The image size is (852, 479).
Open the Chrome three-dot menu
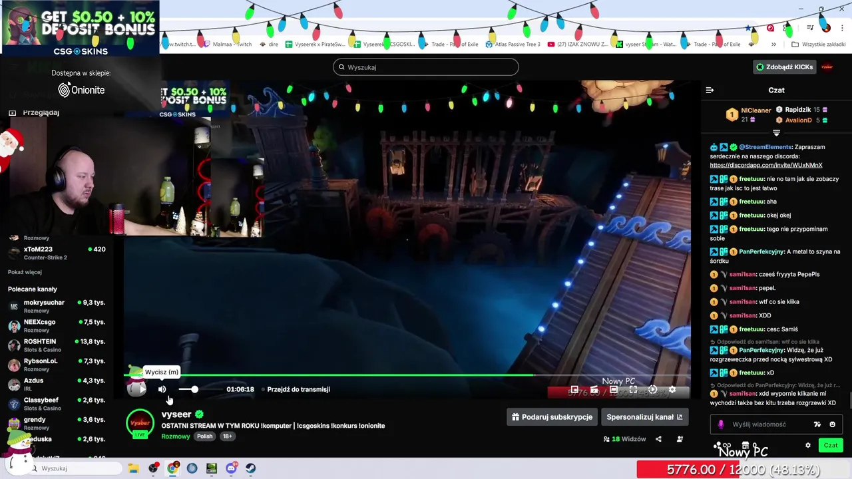[842, 28]
